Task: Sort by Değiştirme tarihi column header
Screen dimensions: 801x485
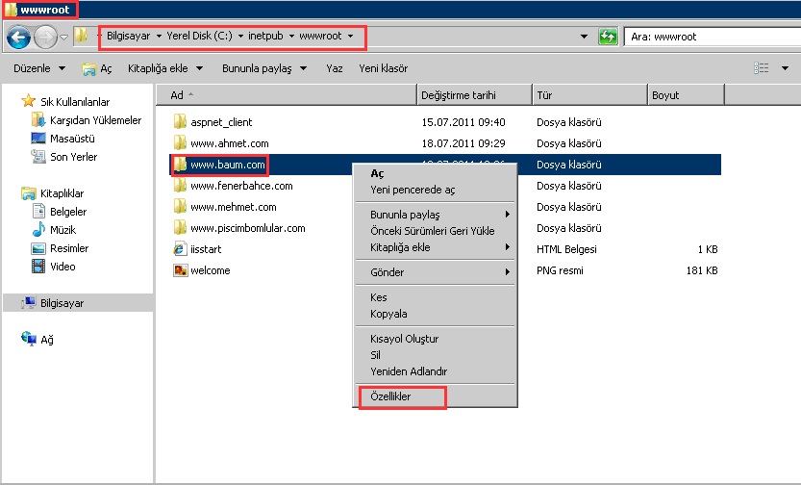Action: click(475, 95)
